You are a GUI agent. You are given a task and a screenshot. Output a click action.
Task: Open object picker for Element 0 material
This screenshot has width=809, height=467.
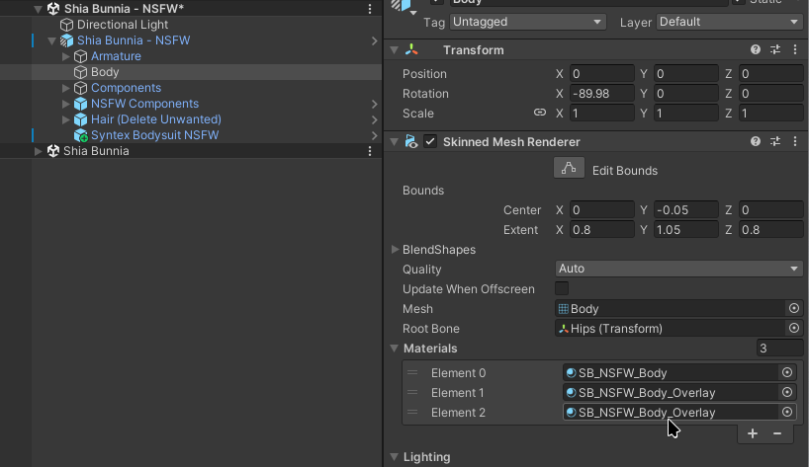[x=787, y=373]
